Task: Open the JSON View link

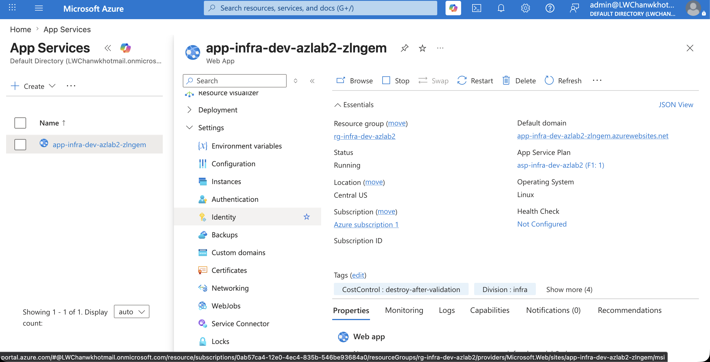Action: [x=676, y=105]
